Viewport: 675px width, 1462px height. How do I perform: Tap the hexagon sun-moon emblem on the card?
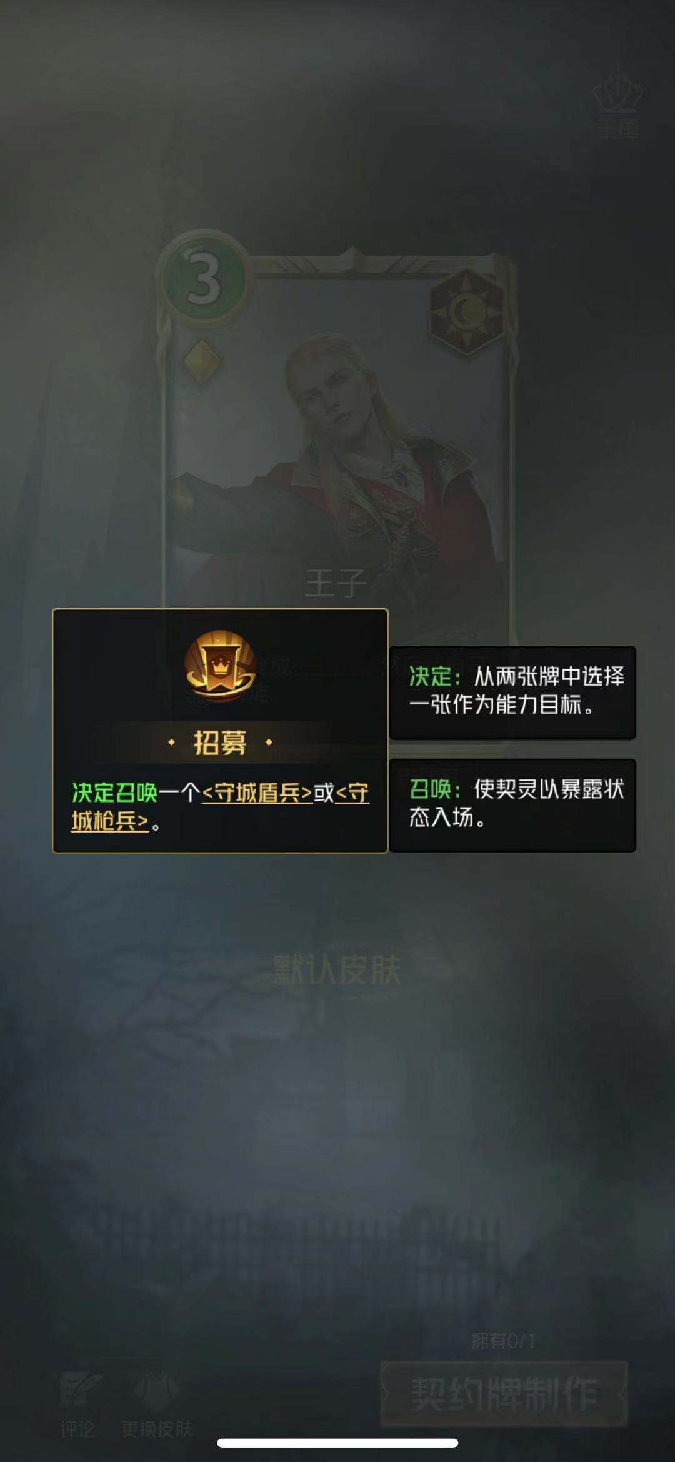(467, 310)
